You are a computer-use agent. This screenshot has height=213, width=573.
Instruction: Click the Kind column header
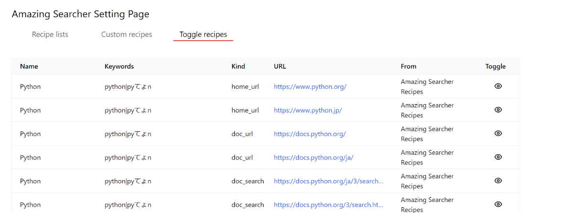(x=238, y=66)
